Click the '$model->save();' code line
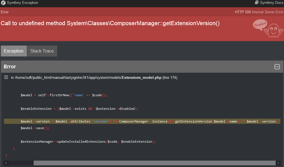This screenshot has height=167, width=284. point(35,128)
